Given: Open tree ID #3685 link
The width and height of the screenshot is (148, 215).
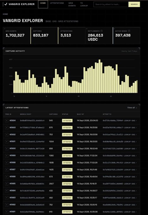Looking at the screenshot, I should (12, 184).
